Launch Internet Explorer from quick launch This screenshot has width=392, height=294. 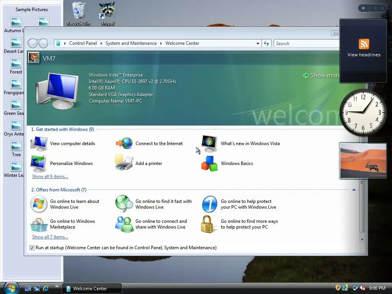[46, 288]
